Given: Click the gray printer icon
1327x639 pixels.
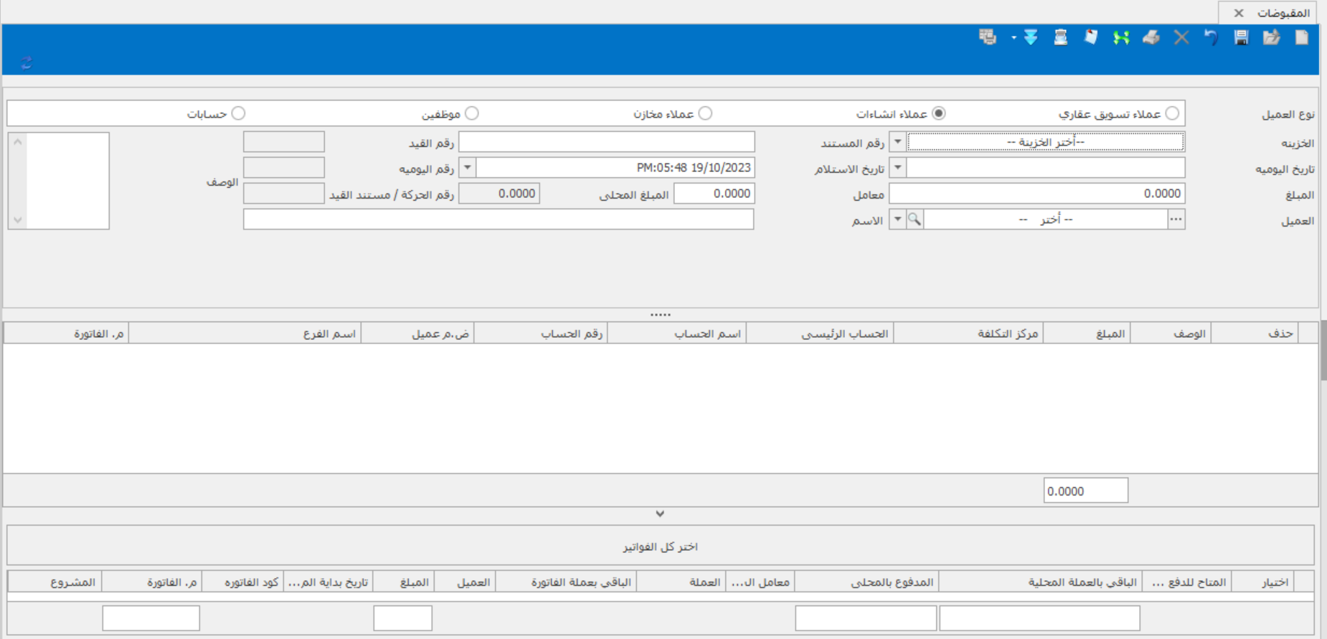Looking at the screenshot, I should (1151, 38).
